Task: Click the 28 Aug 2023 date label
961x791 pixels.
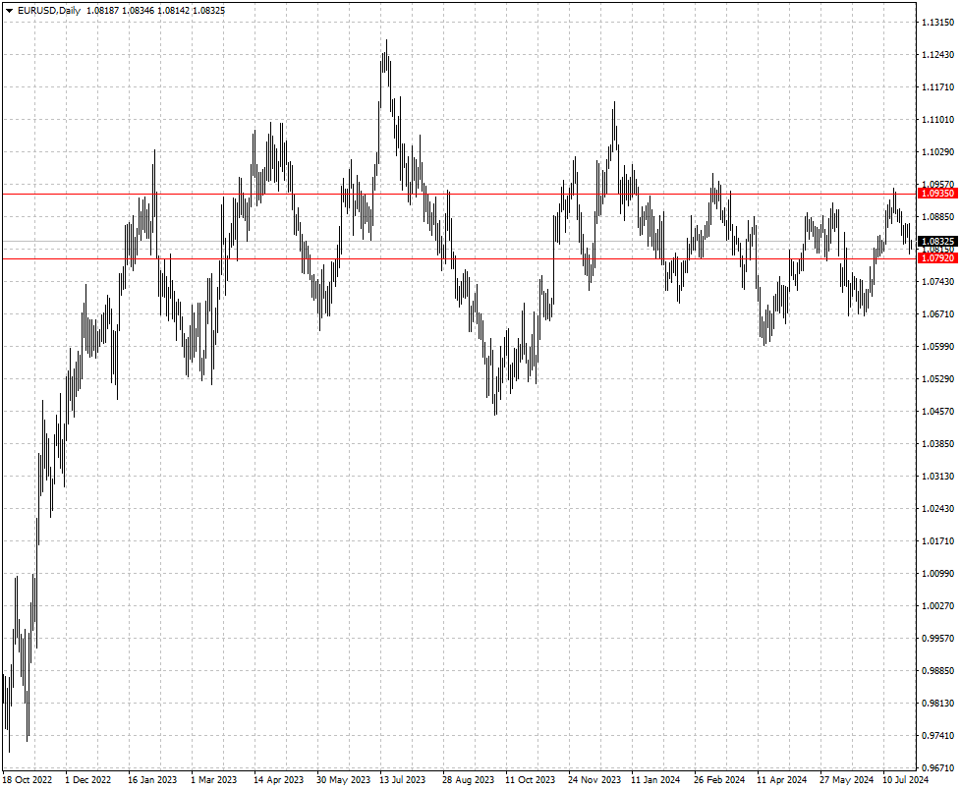Action: (x=469, y=780)
